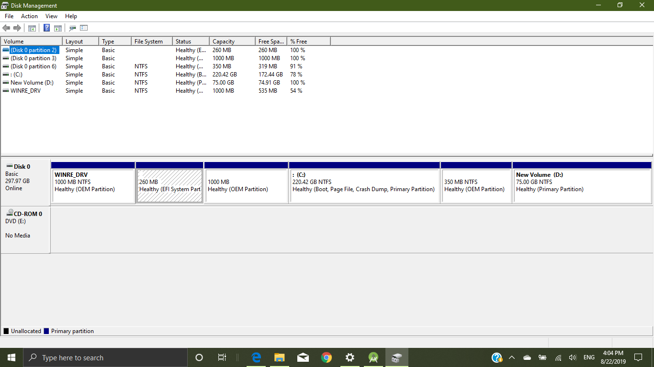Click the CD-ROM 0 DVD (E:) panel
This screenshot has width=654, height=367.
pos(25,230)
